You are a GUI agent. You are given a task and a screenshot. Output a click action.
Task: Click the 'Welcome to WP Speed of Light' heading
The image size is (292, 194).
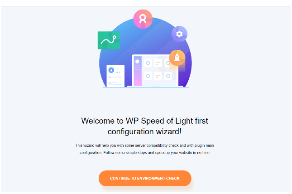click(144, 121)
